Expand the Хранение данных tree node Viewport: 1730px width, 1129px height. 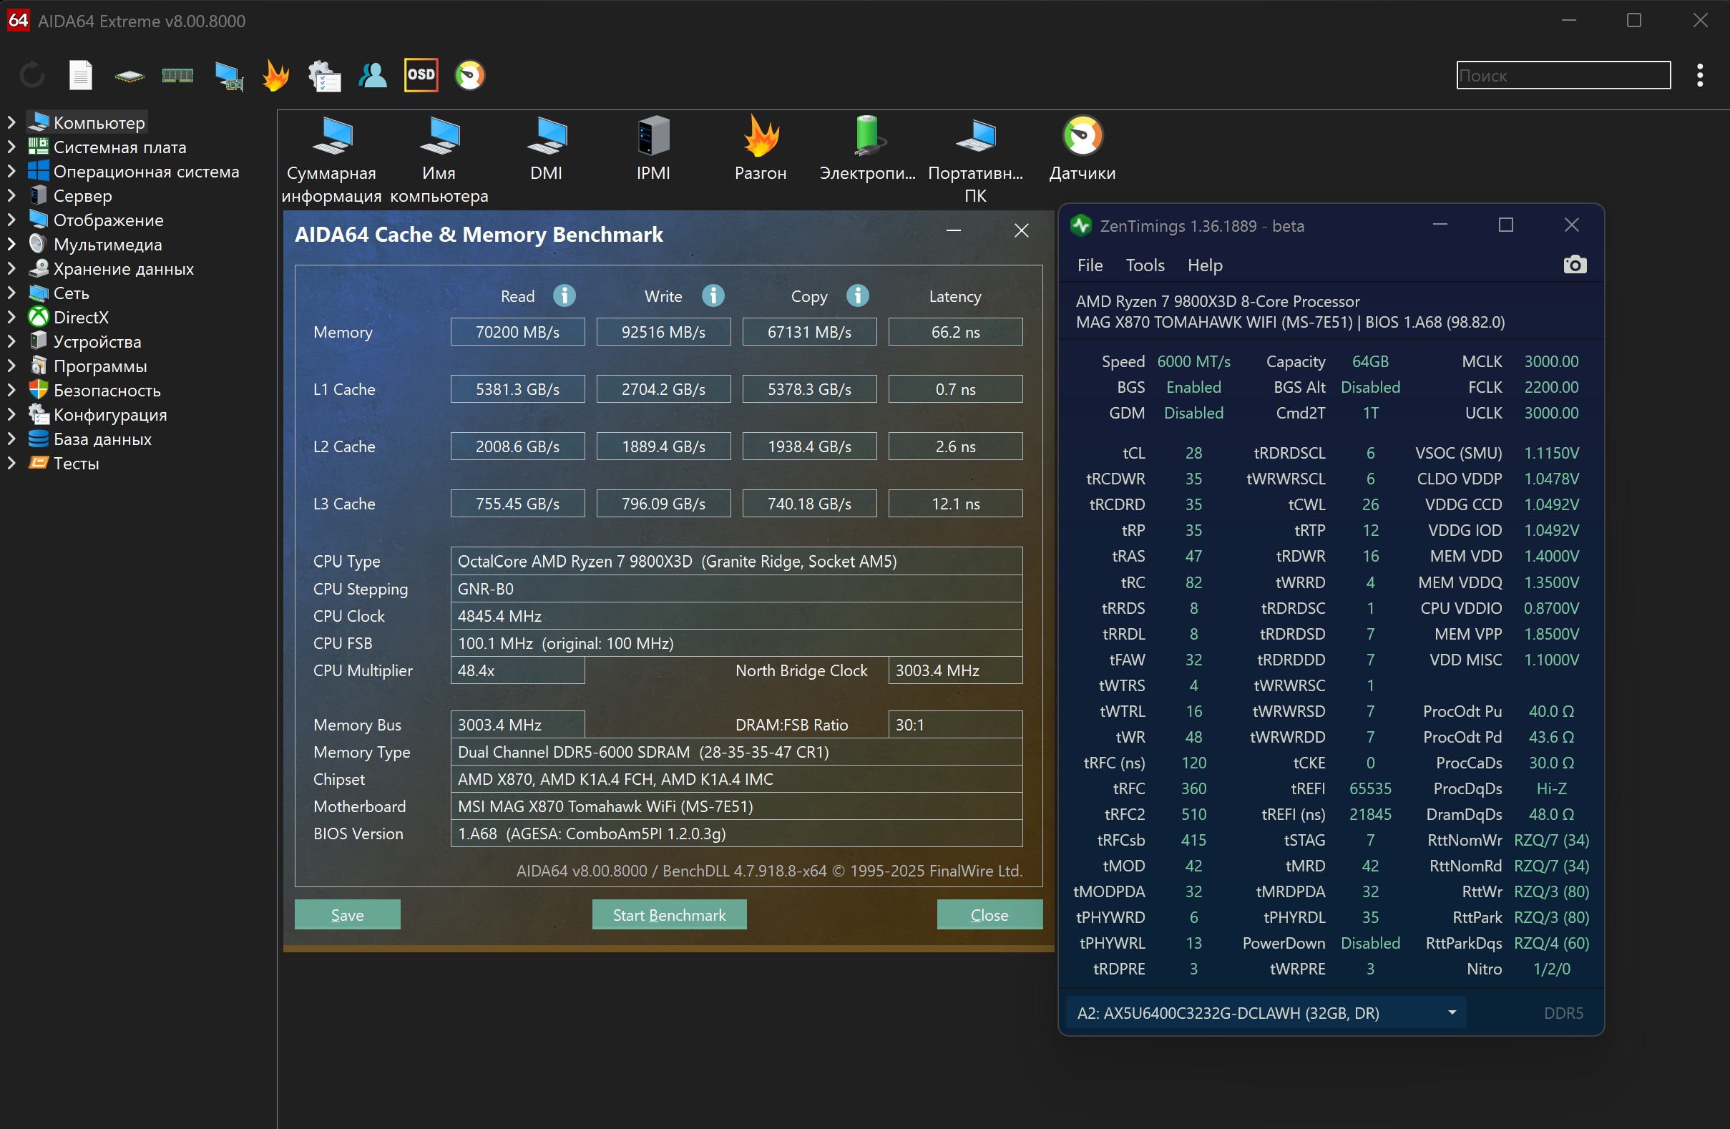pyautogui.click(x=11, y=269)
